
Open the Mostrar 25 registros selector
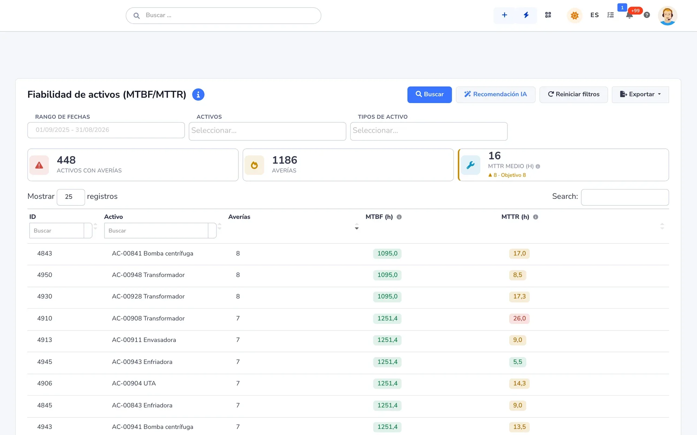coord(71,197)
